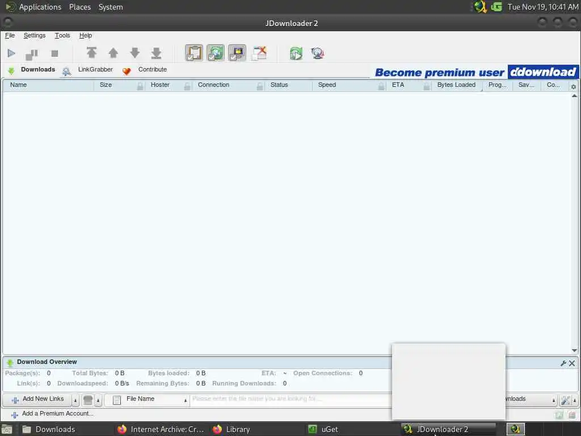Move selection up one position
Screen dimensions: 581x436
113,53
